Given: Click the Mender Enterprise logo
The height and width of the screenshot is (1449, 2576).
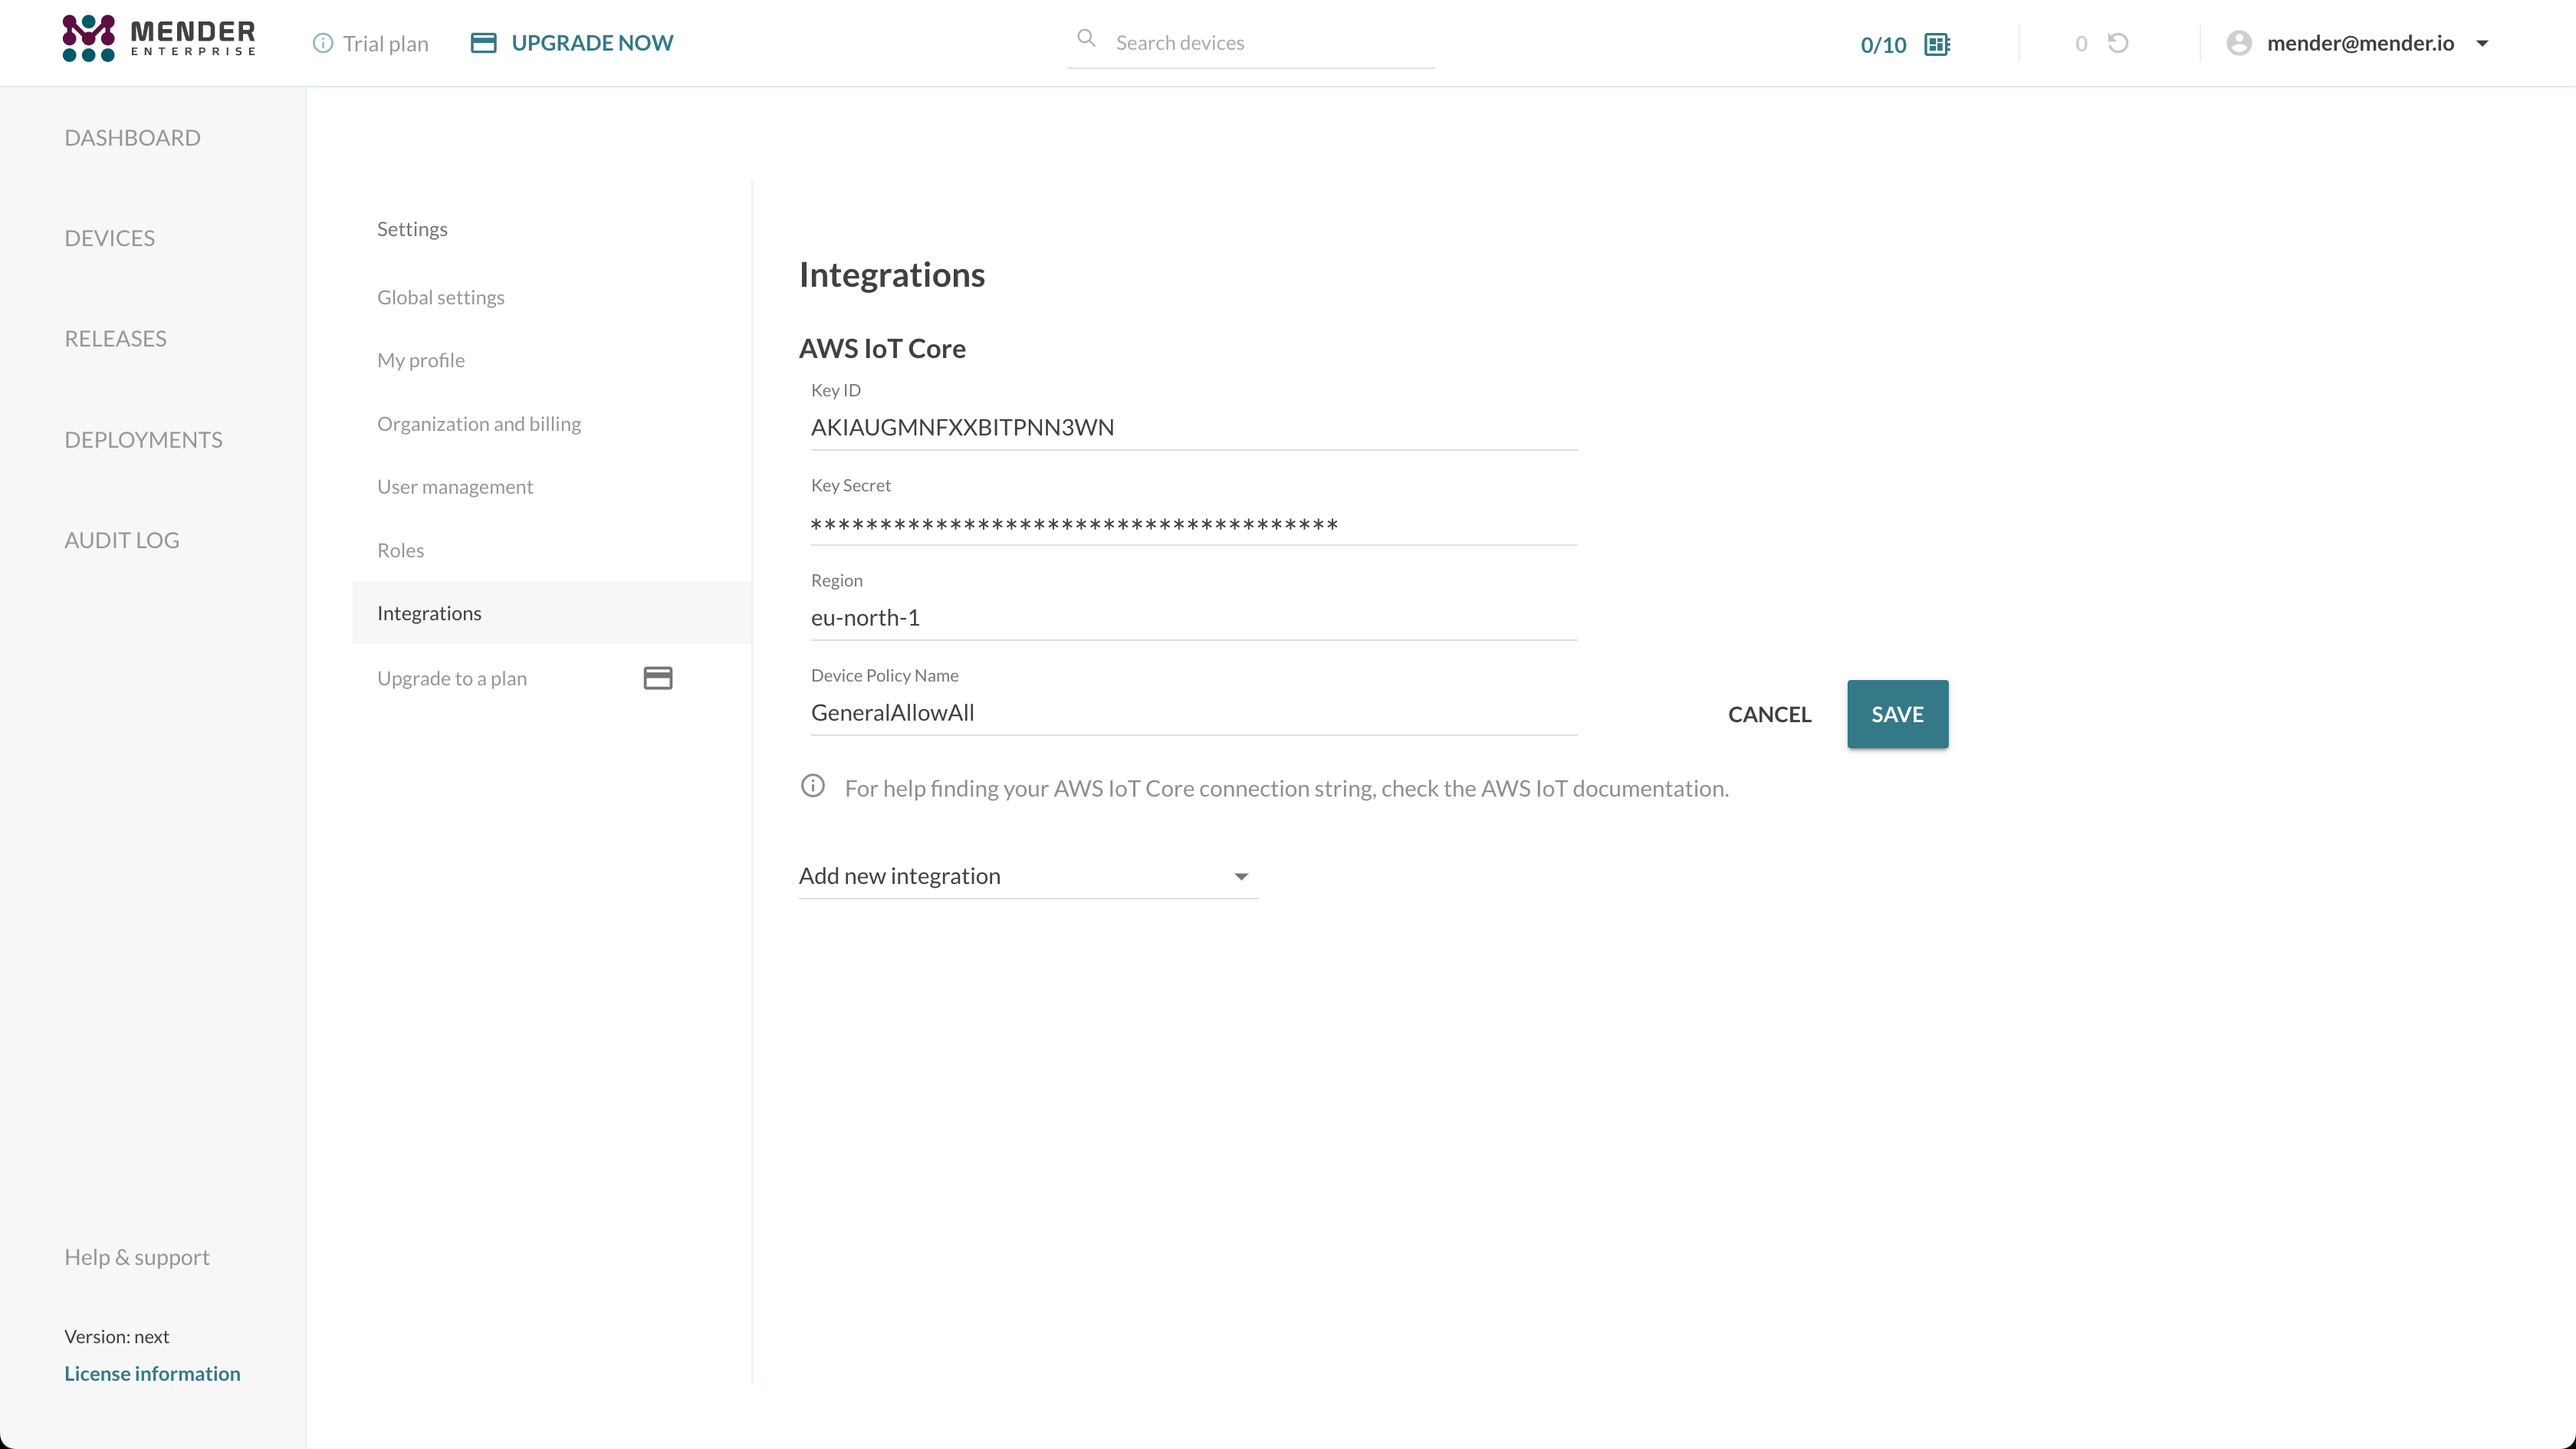Looking at the screenshot, I should [159, 39].
